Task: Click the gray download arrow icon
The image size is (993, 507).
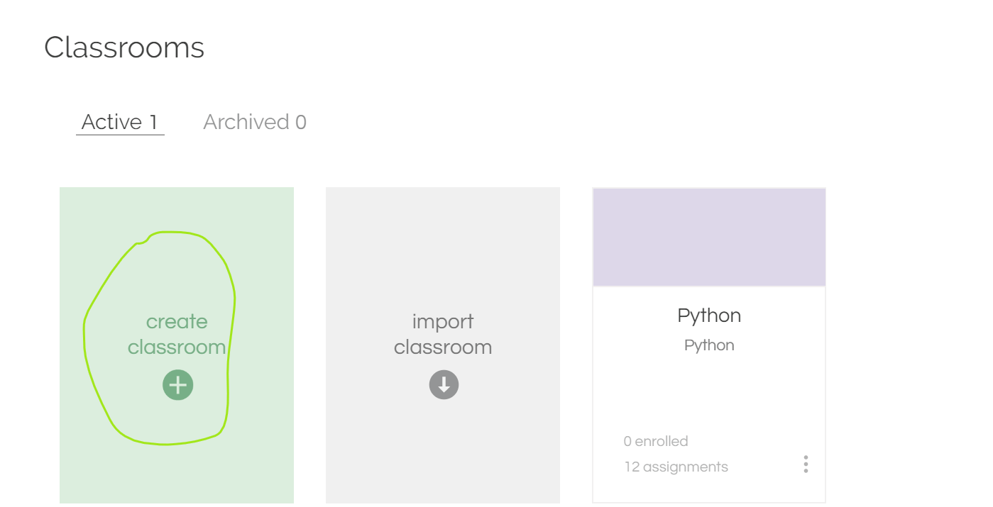Action: (444, 385)
